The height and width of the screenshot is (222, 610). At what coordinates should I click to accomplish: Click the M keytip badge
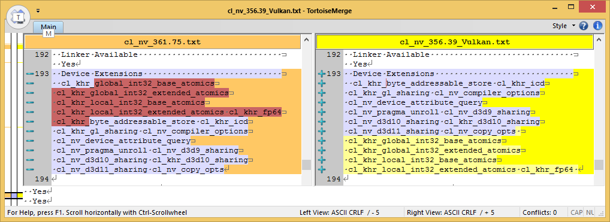(49, 34)
